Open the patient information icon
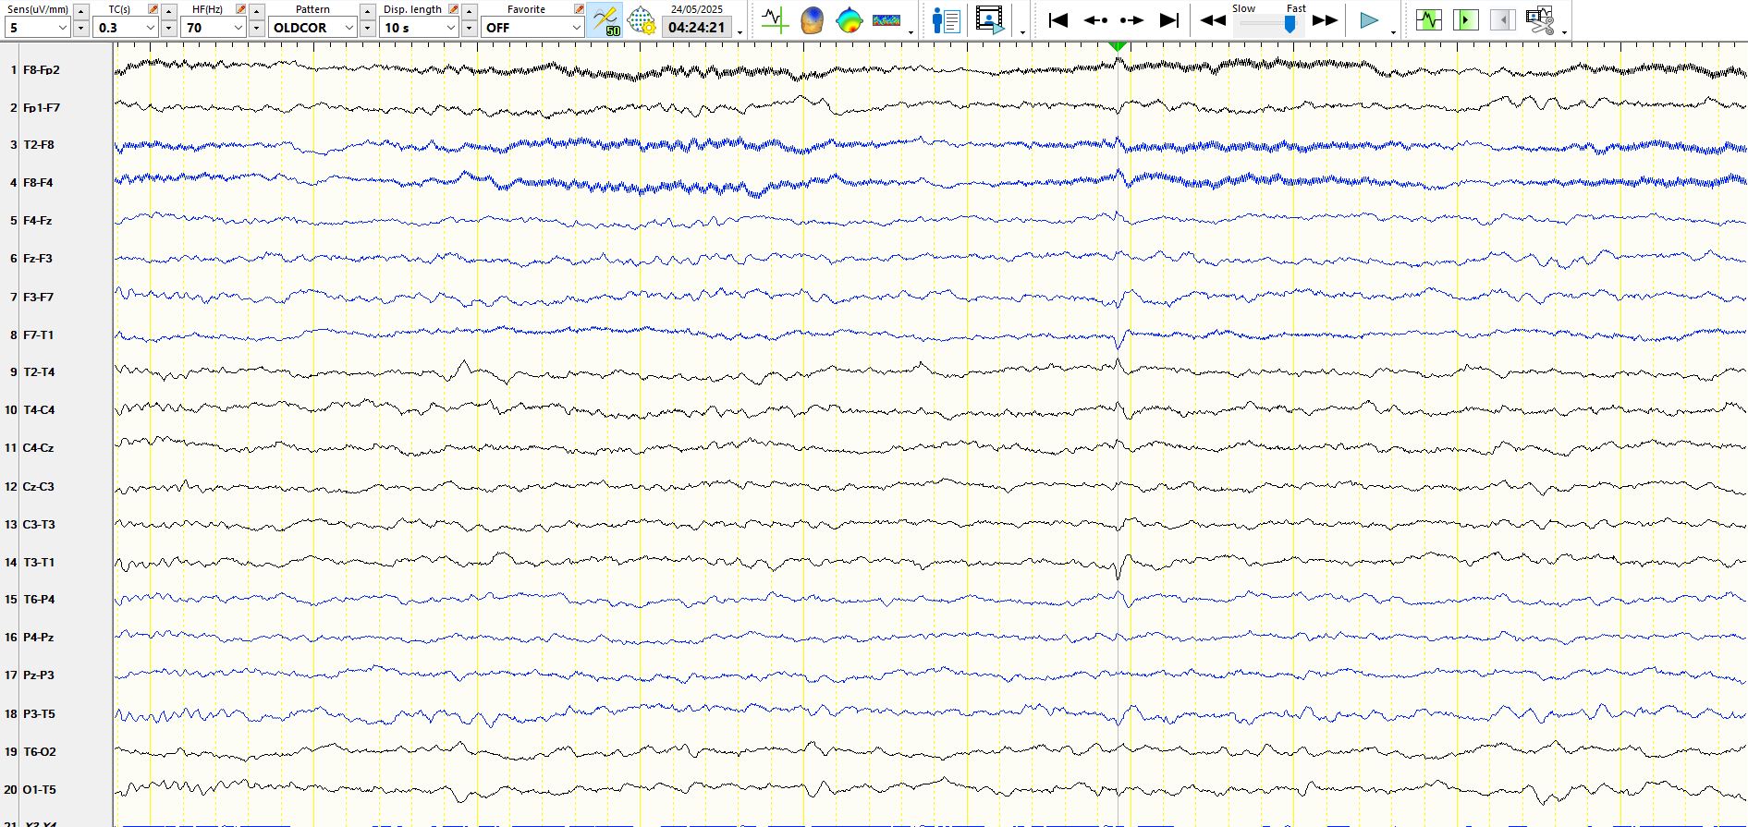The height and width of the screenshot is (827, 1748). coord(947,19)
